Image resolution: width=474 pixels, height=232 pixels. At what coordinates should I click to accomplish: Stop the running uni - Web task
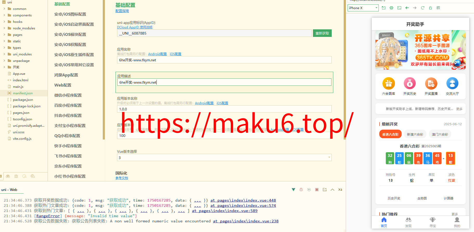(x=317, y=190)
